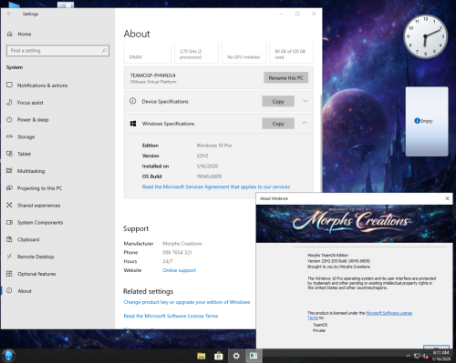Open File Explorer from taskbar

[201, 356]
